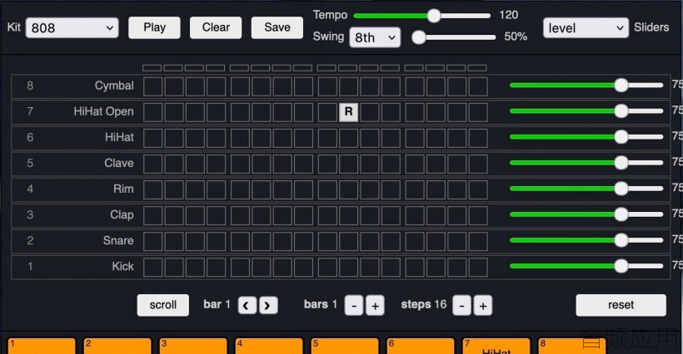Click last step indicator above Cymbal row

[477, 68]
